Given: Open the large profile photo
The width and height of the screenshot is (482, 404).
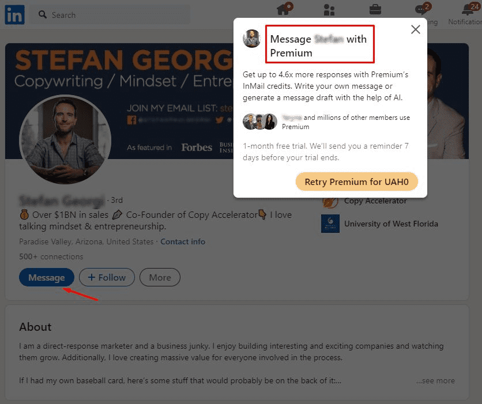Looking at the screenshot, I should click(65, 140).
